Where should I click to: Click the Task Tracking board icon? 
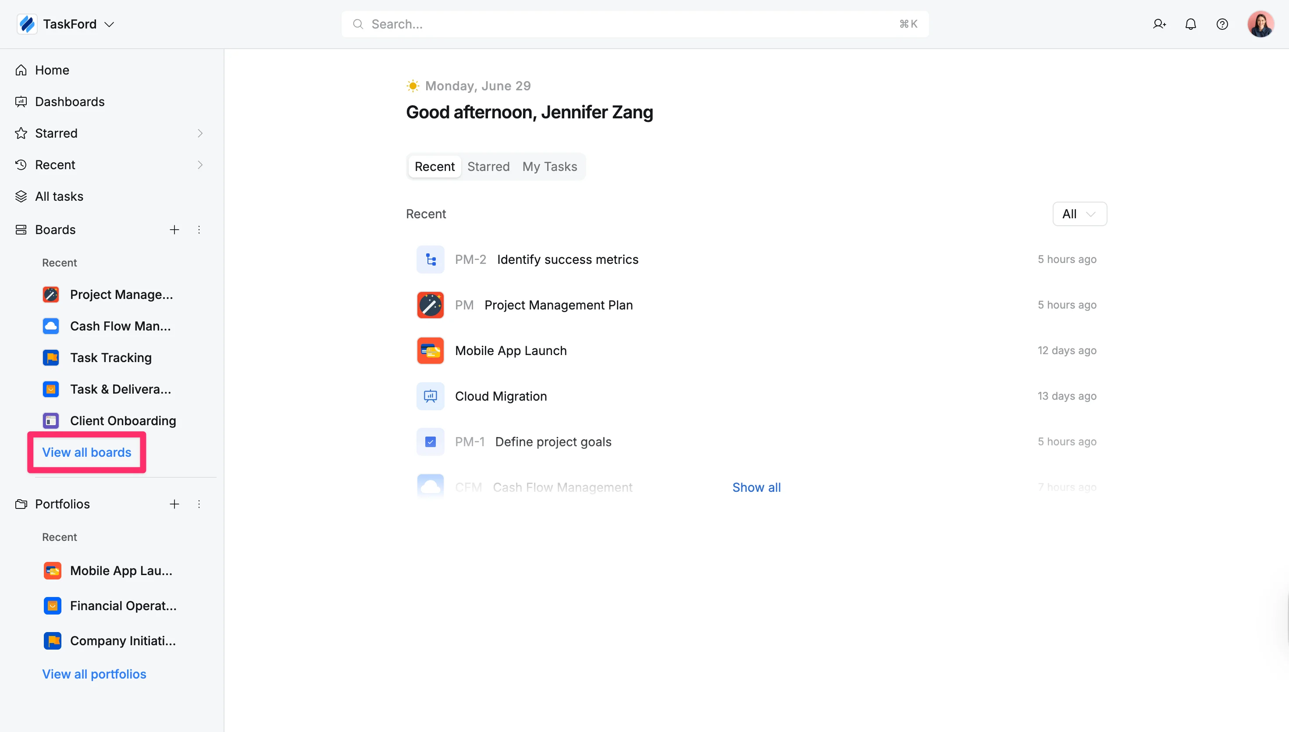pos(51,358)
